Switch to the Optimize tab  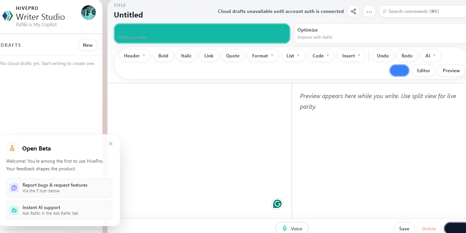[x=379, y=33]
